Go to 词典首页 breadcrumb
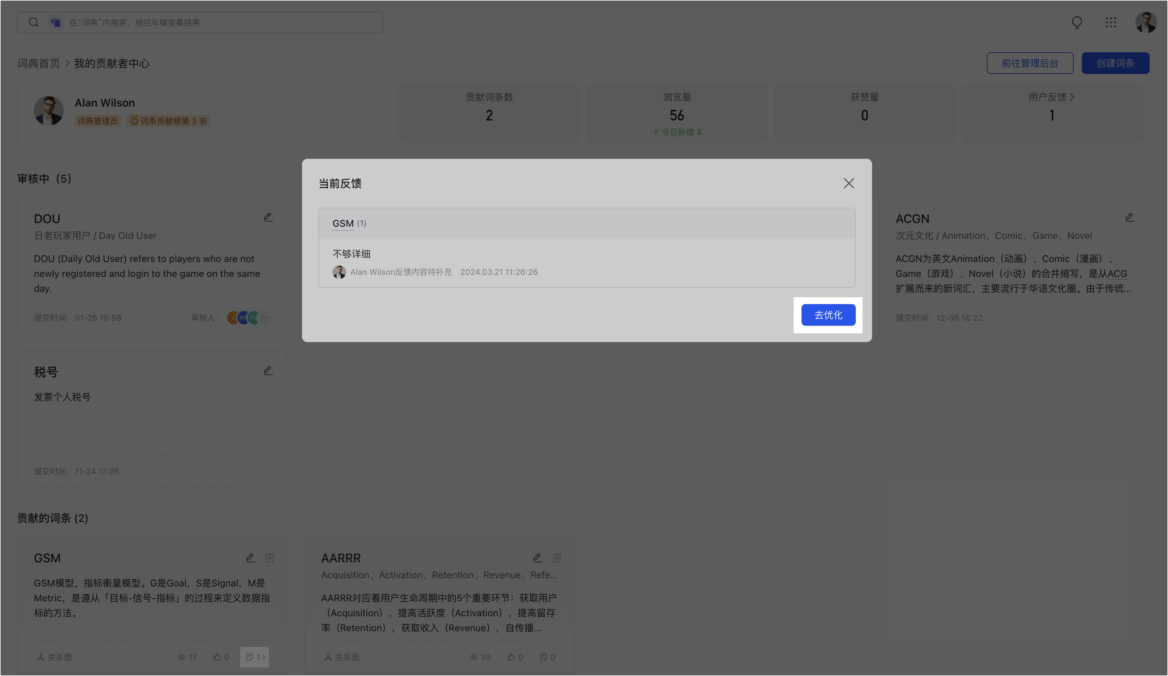 (x=38, y=63)
